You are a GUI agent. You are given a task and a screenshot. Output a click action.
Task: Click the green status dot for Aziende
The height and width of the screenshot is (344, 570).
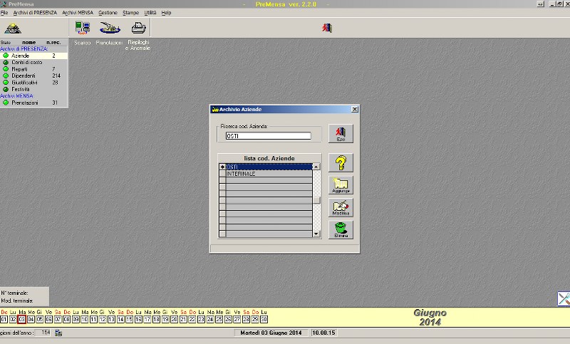pos(6,56)
